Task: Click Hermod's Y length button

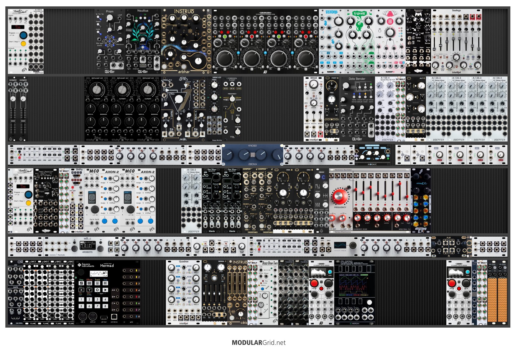Action: coord(89,290)
